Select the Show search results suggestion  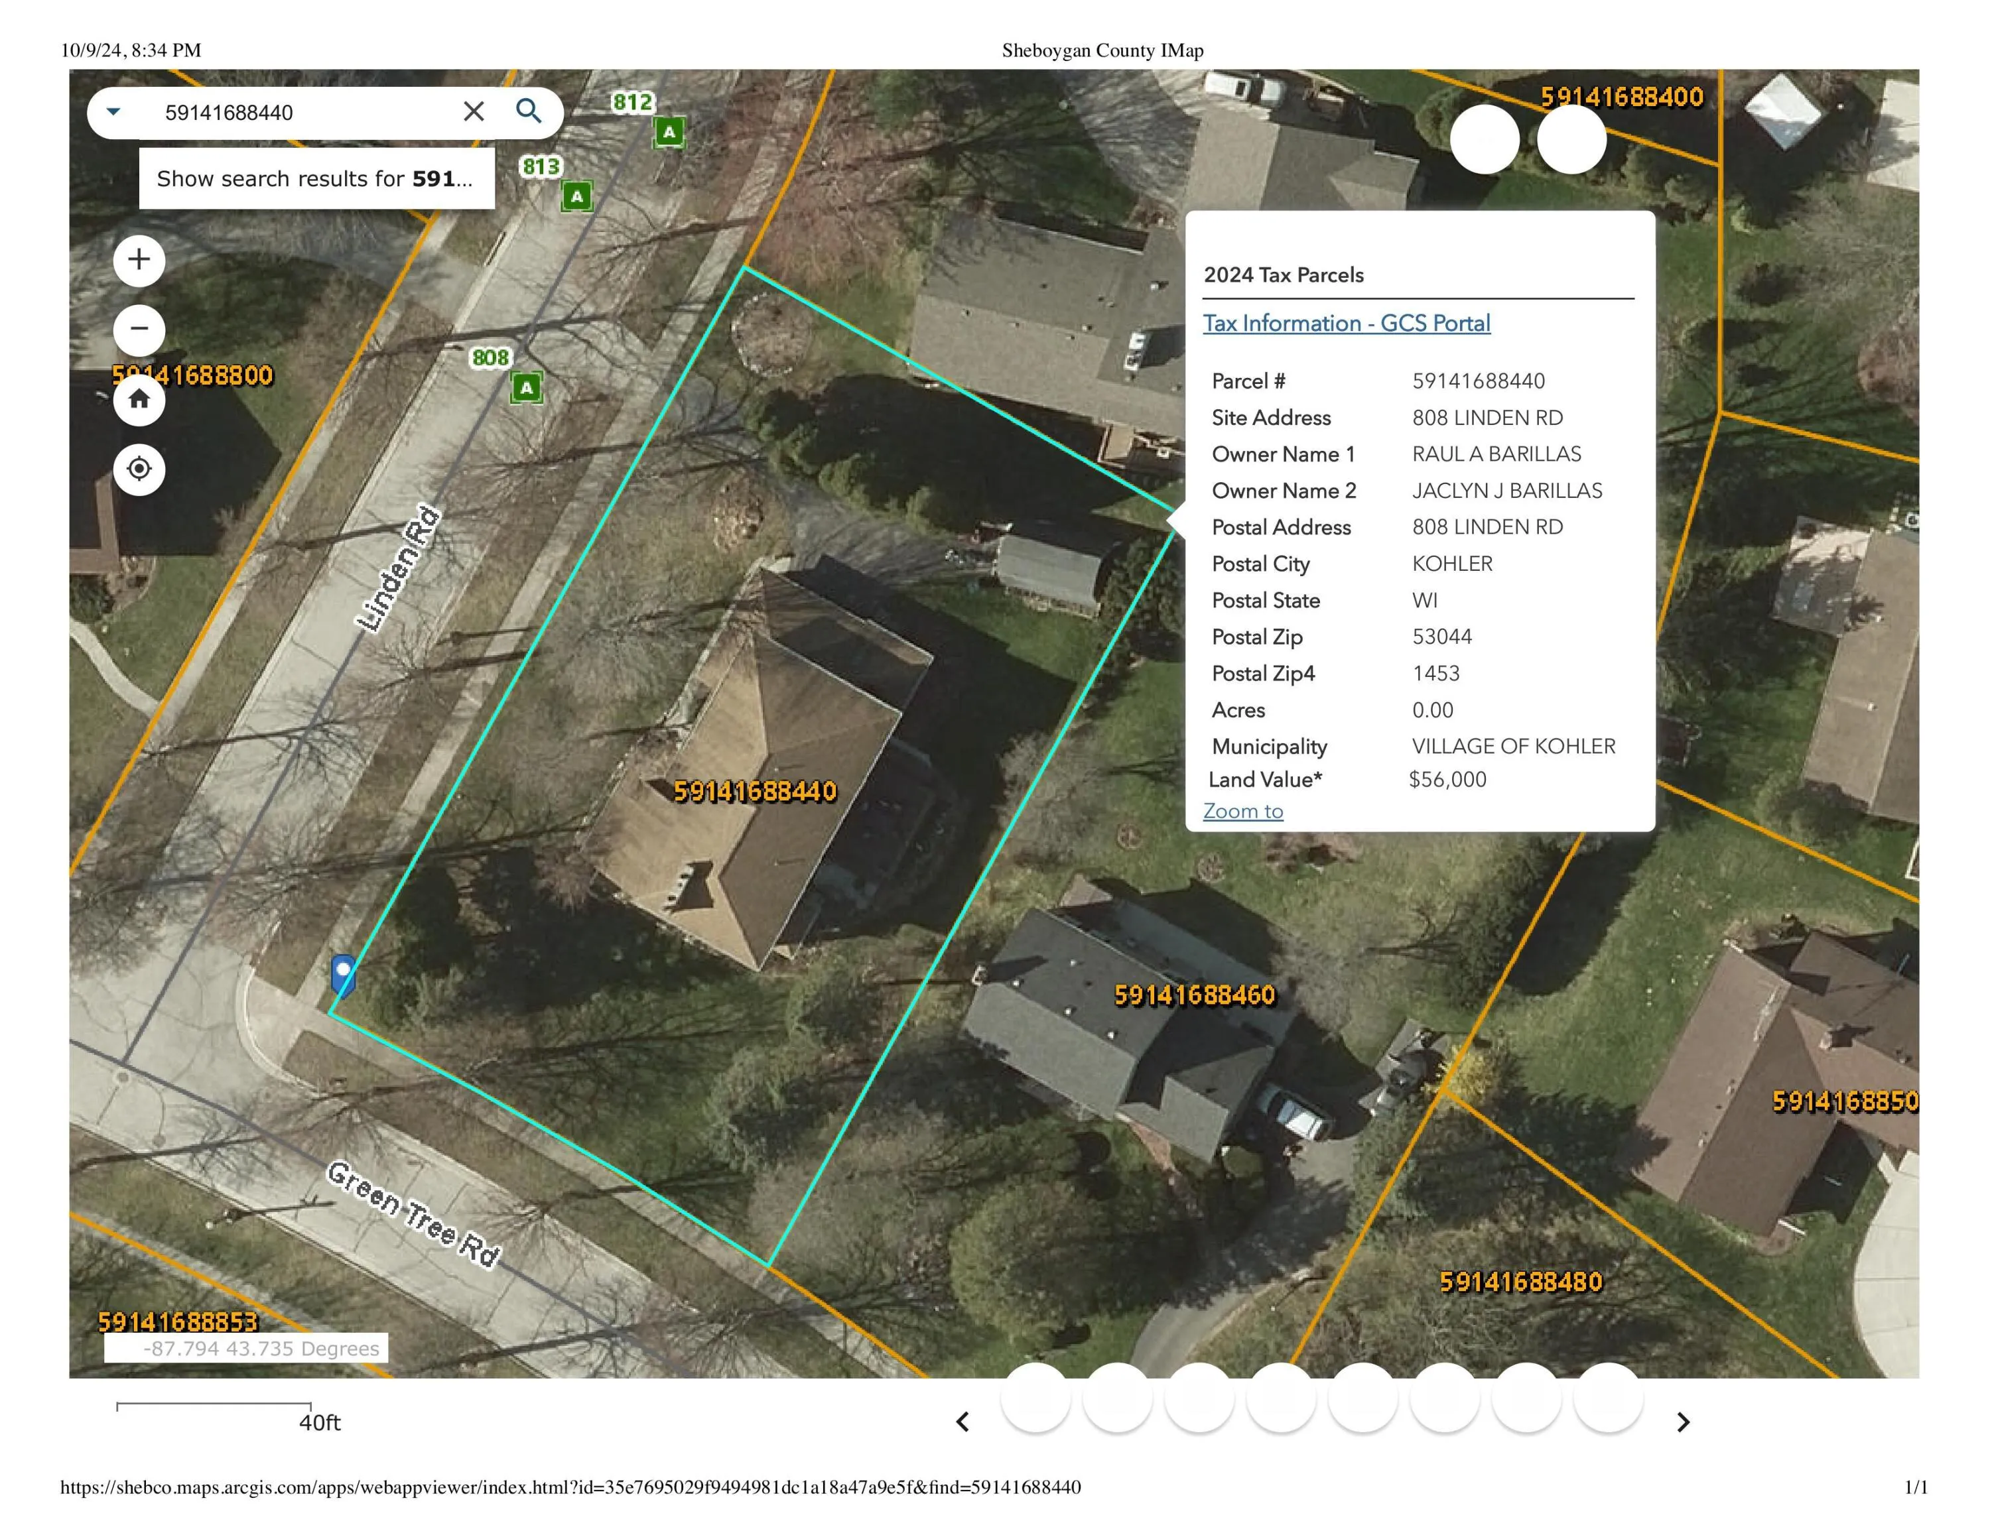click(x=316, y=178)
